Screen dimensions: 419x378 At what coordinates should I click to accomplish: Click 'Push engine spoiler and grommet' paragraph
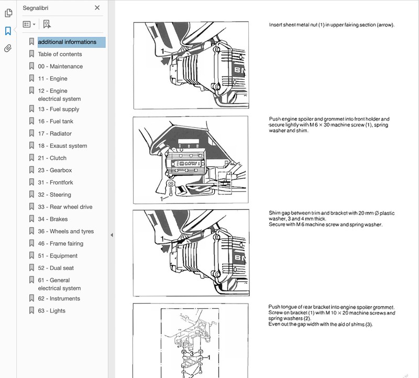tap(329, 125)
